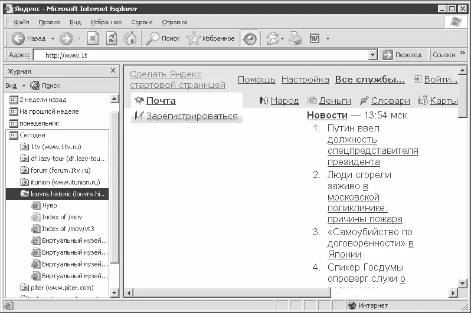Click the Сделать Яндекс стартовой страницей link

[x=178, y=80]
